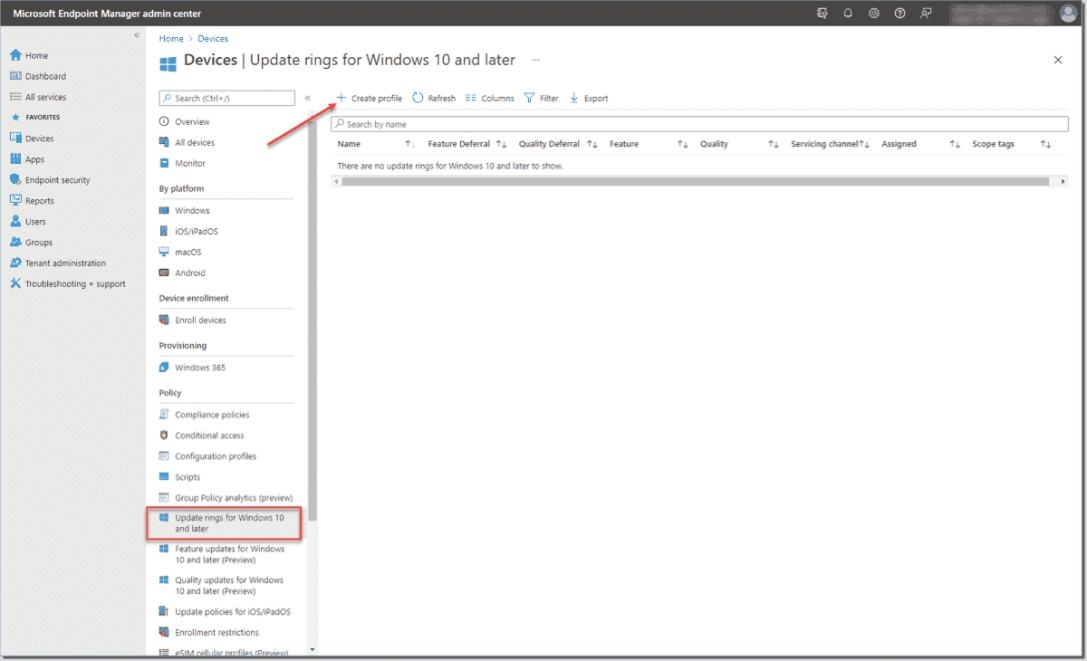Click the Devices breadcrumb link
Screen dimensions: 1087x661
[213, 39]
